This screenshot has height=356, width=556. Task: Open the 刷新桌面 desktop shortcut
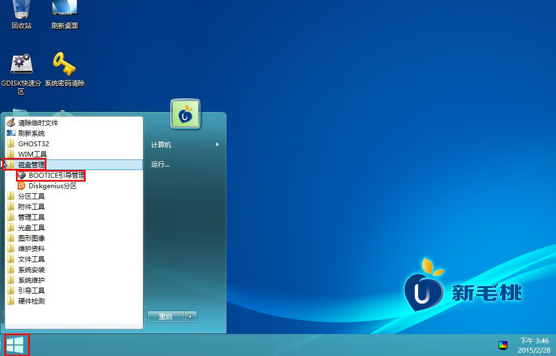pyautogui.click(x=65, y=14)
